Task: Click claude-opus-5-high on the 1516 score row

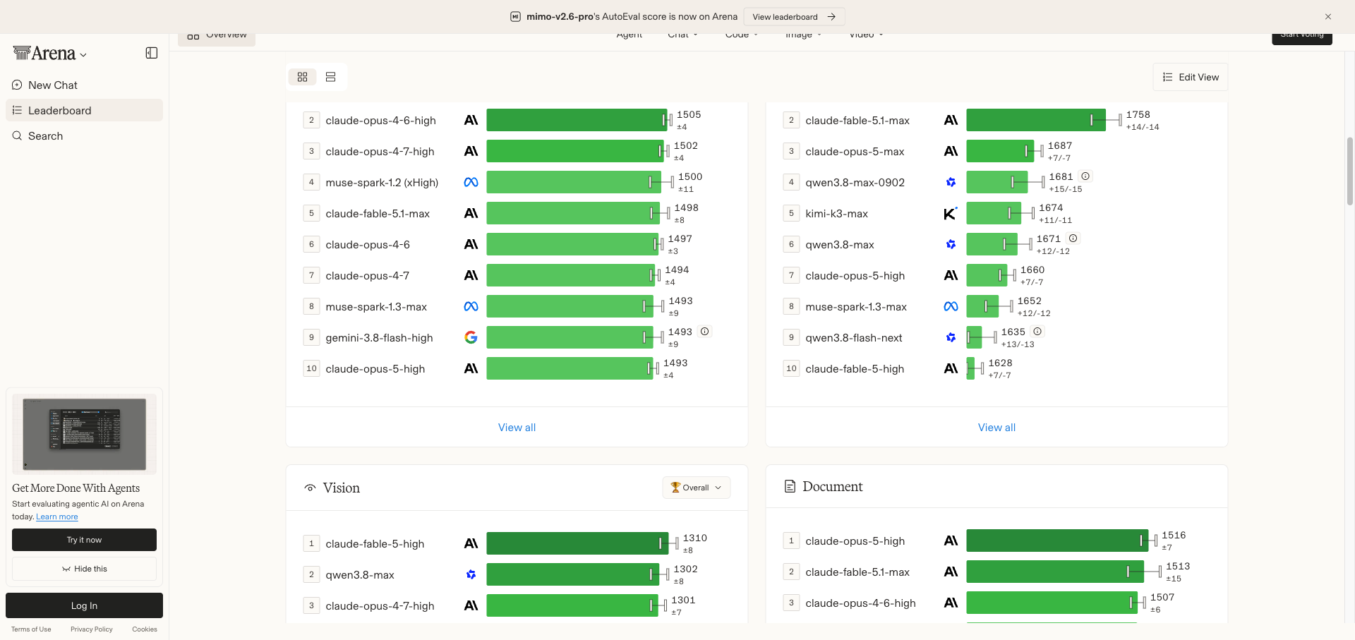Action: coord(855,541)
